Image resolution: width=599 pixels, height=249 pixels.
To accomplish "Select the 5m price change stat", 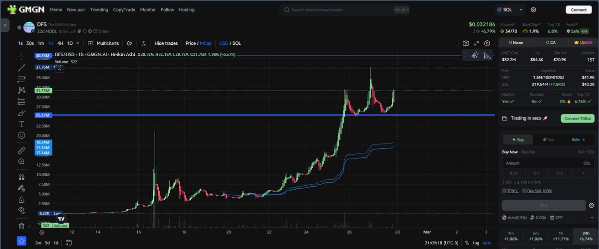I will 535,236.
